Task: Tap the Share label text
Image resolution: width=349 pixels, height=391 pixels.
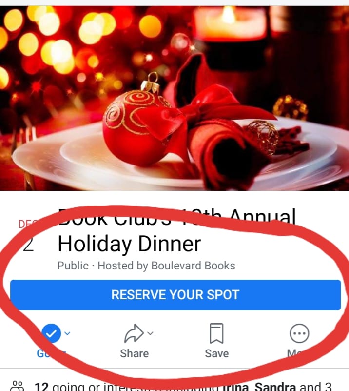Action: click(135, 353)
